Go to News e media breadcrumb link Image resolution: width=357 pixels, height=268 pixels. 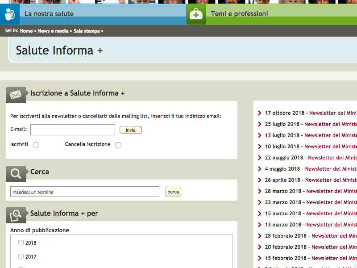click(x=53, y=31)
